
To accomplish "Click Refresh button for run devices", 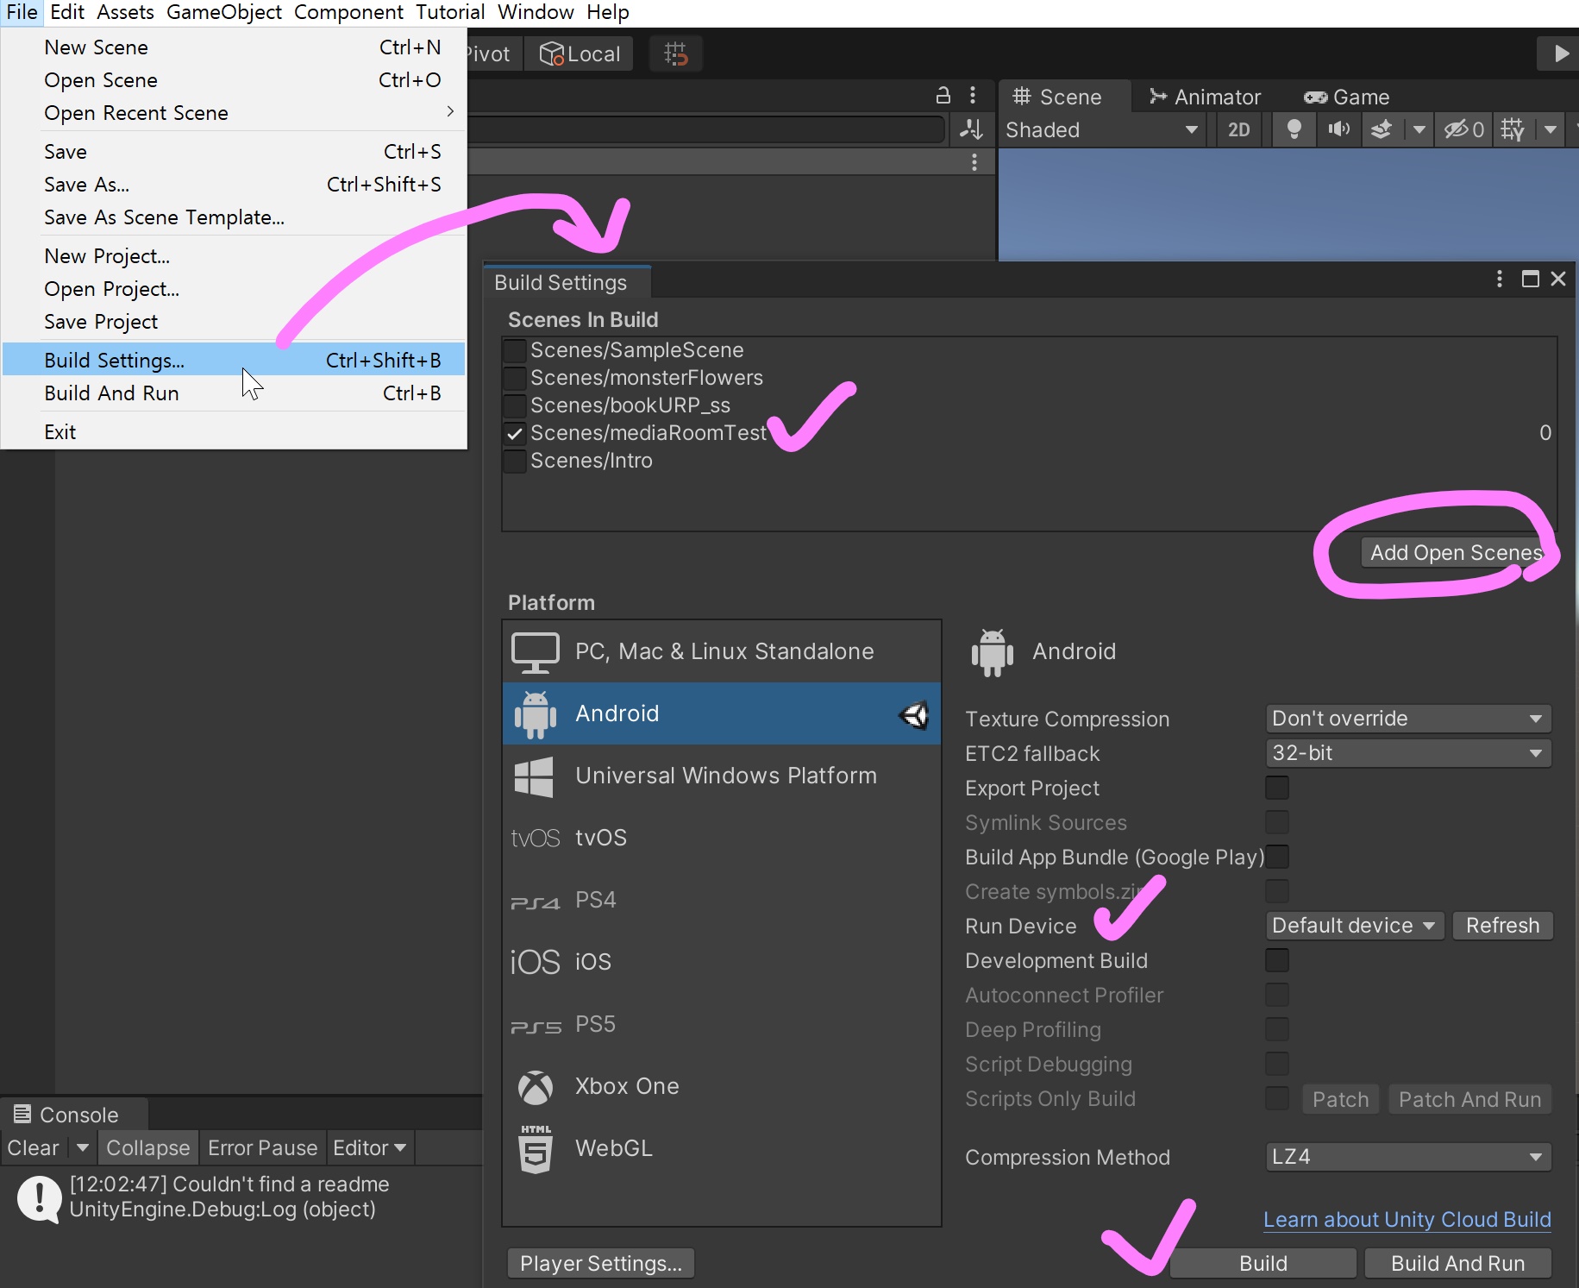I will 1502,926.
